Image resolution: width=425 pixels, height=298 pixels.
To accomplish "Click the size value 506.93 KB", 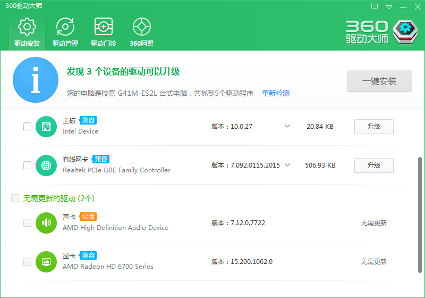I will [320, 165].
